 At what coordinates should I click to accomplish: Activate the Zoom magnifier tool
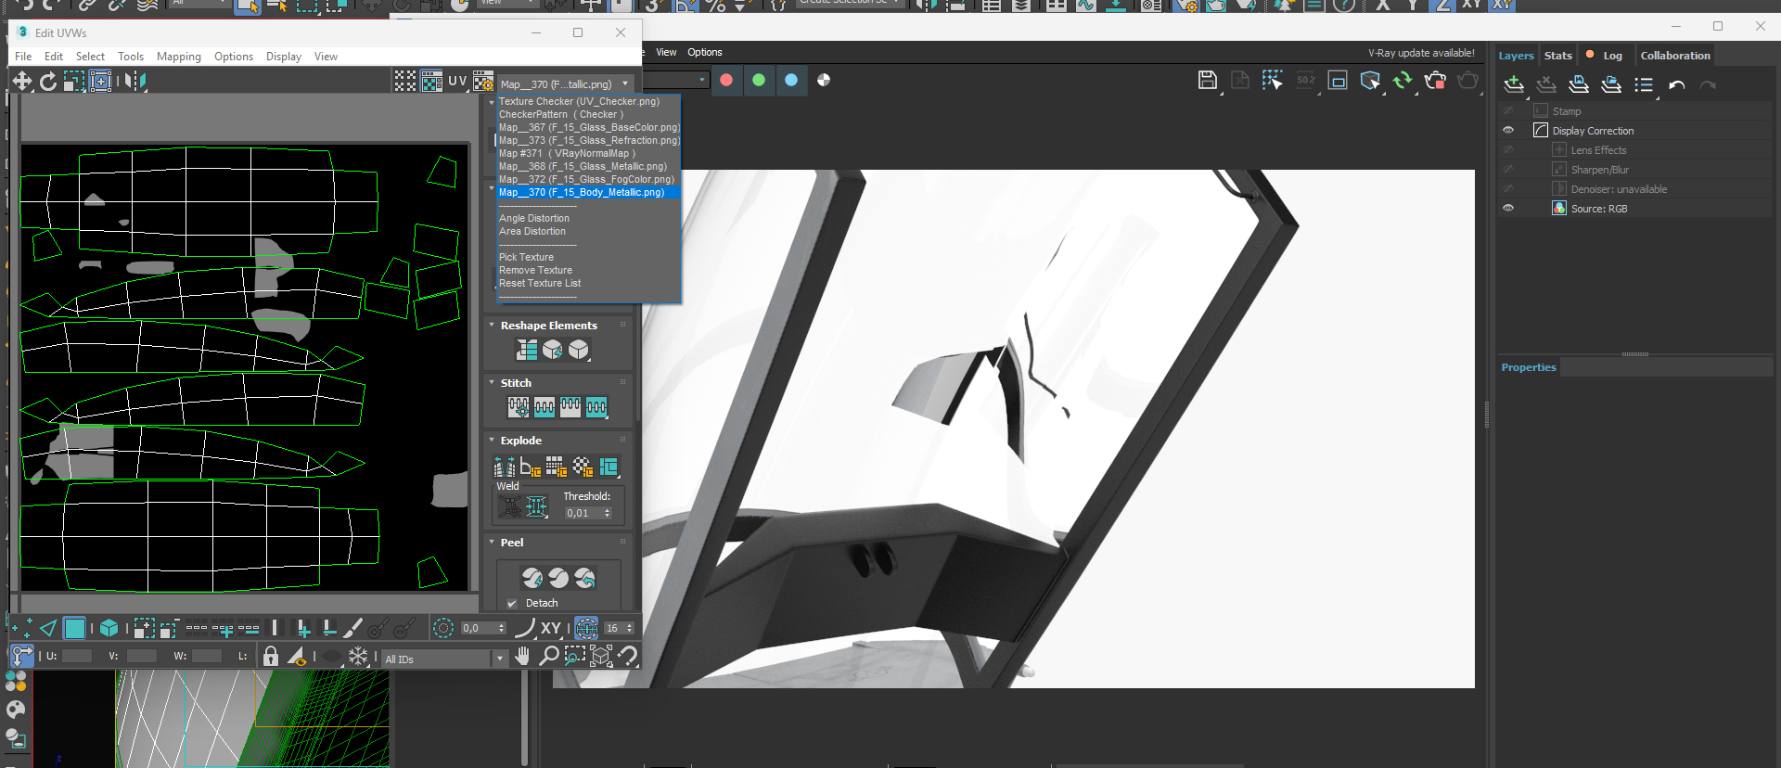point(548,656)
